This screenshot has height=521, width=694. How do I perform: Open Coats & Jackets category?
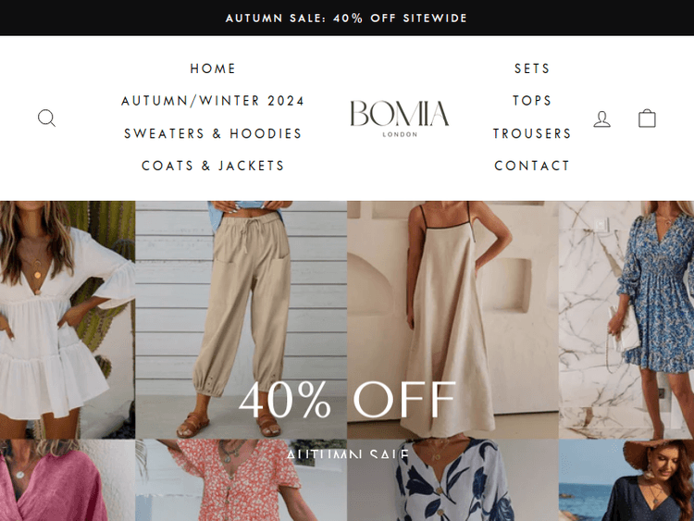point(213,166)
